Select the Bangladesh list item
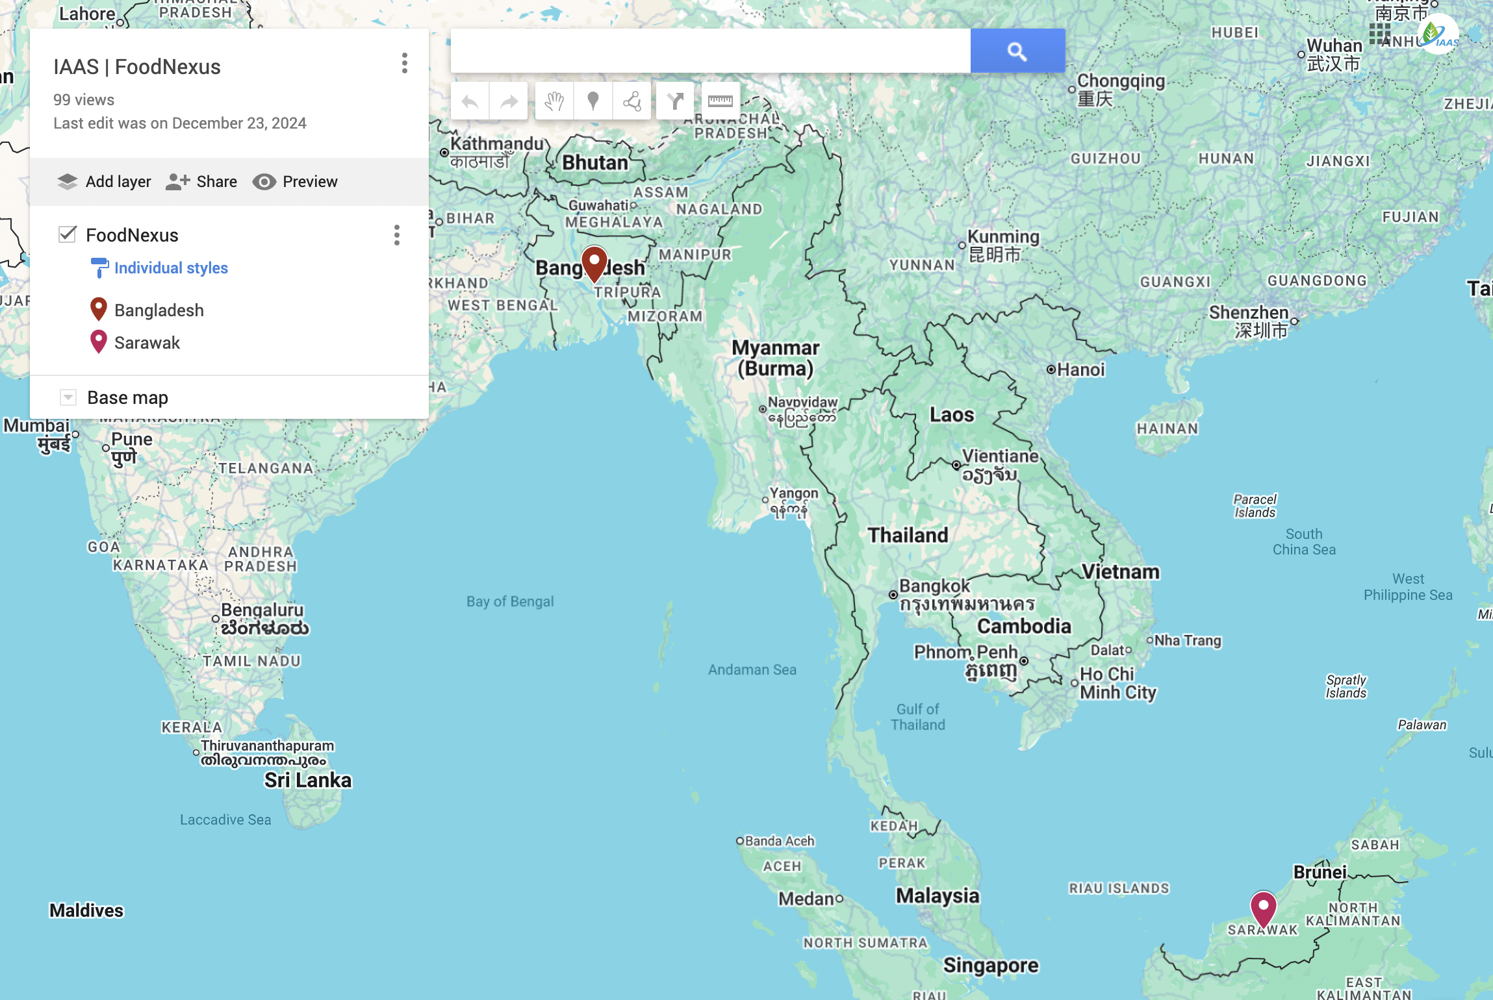This screenshot has width=1493, height=1000. (159, 310)
